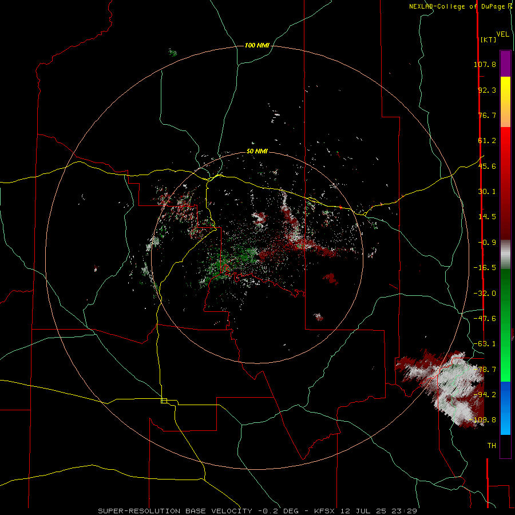Screen dimensions: 515x515
Task: Click the 14.5 velocity scale value
Action: click(x=487, y=217)
